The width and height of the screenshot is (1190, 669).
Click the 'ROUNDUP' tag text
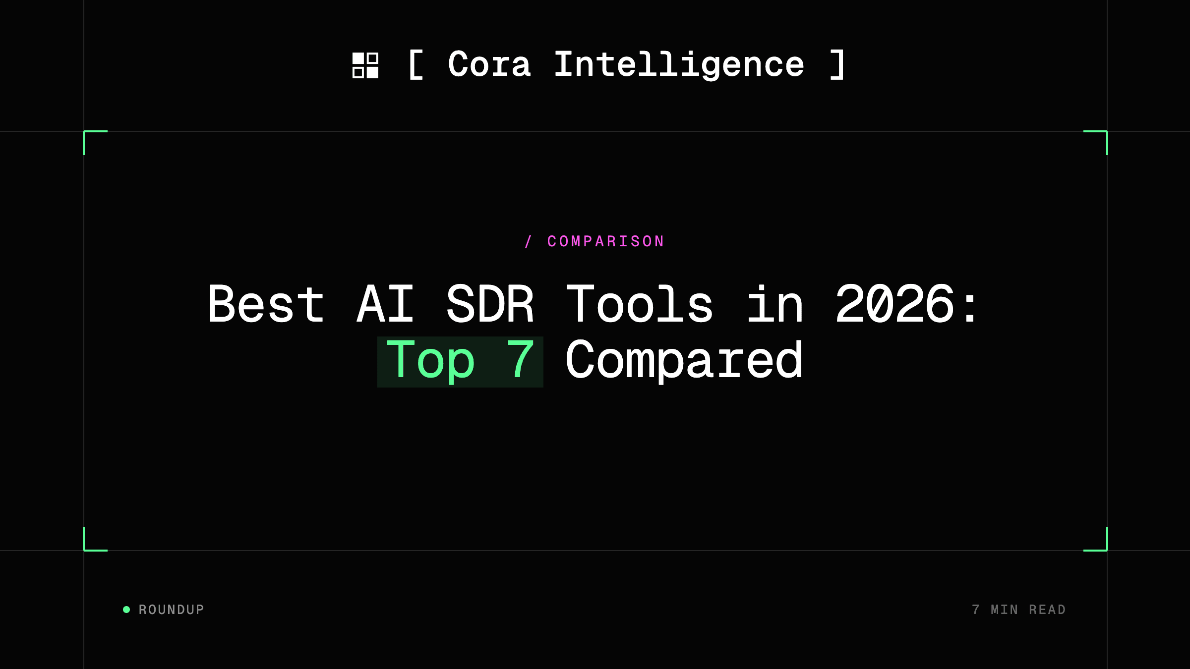pyautogui.click(x=172, y=610)
